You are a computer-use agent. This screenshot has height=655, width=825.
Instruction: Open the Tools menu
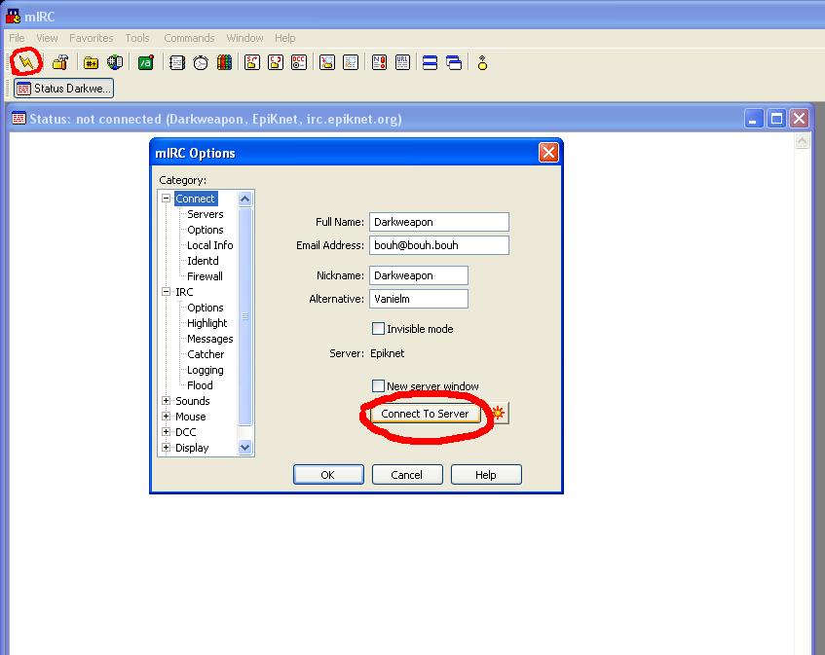click(x=137, y=38)
